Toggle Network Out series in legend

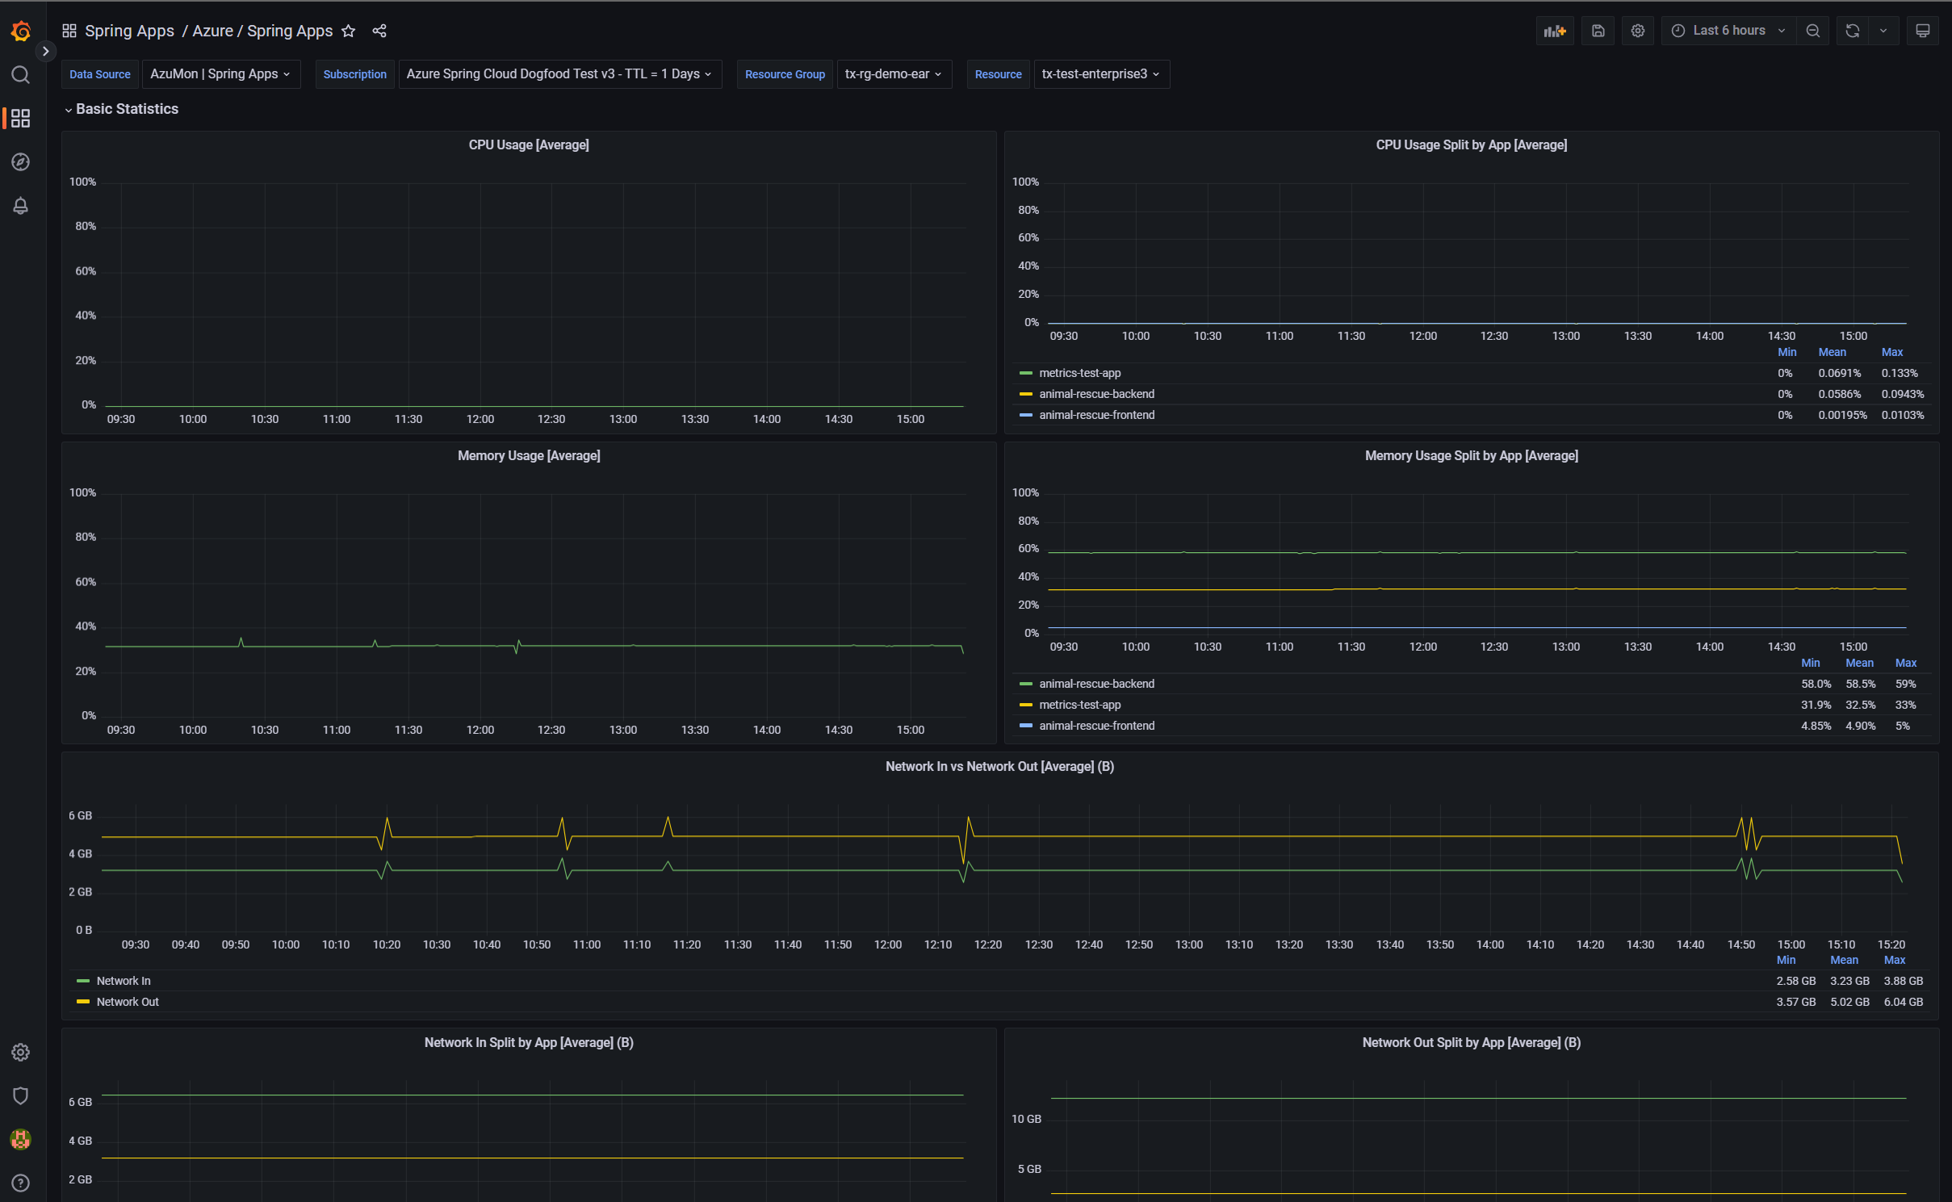(128, 1002)
